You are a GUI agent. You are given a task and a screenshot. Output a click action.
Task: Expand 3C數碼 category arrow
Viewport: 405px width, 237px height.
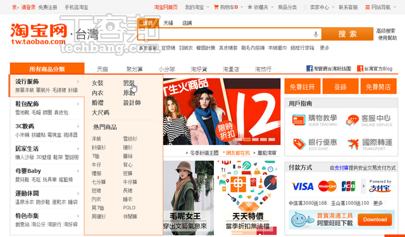click(x=78, y=127)
